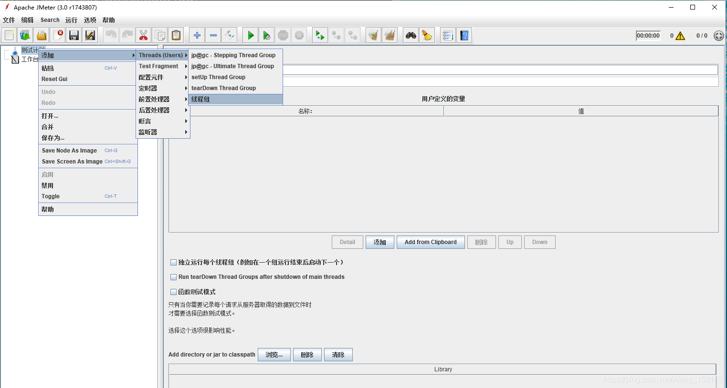Click the Clear gear-broom icon
Screen dimensions: 727x388
[373, 35]
